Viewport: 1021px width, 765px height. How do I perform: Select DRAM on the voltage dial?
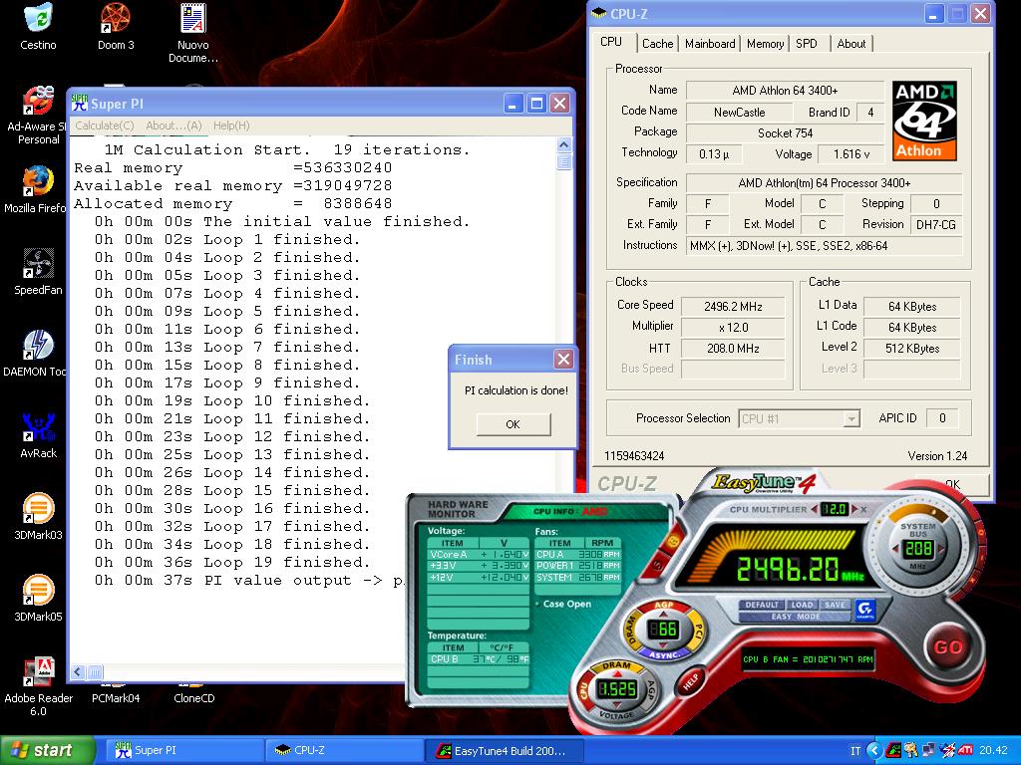click(616, 664)
